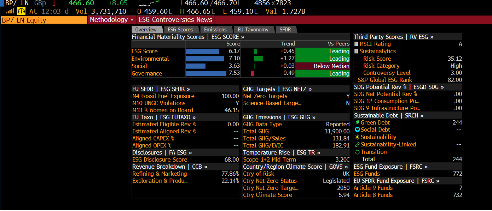Expand the Financial Materiality Scores ESG SCORE section

tap(188, 37)
